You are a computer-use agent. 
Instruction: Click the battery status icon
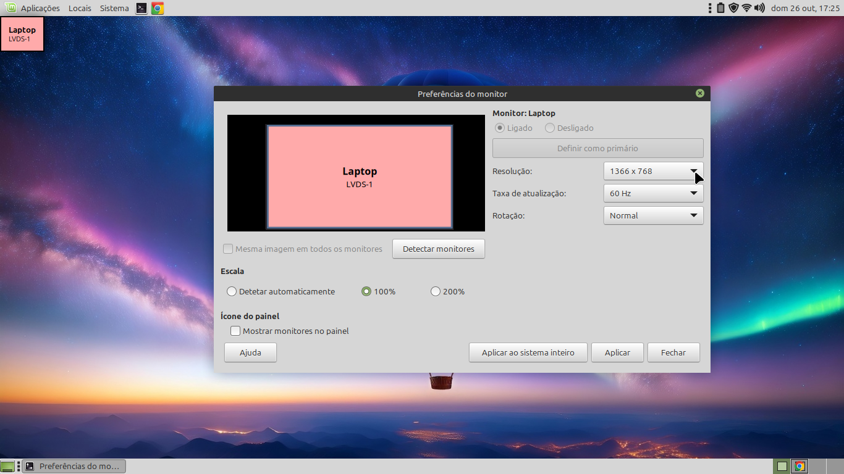click(x=720, y=8)
